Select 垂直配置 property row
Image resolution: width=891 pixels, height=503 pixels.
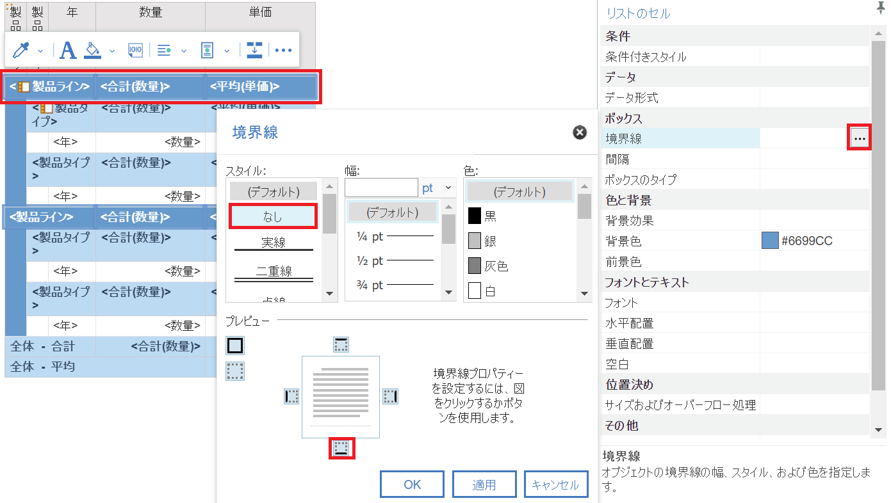pyautogui.click(x=735, y=344)
